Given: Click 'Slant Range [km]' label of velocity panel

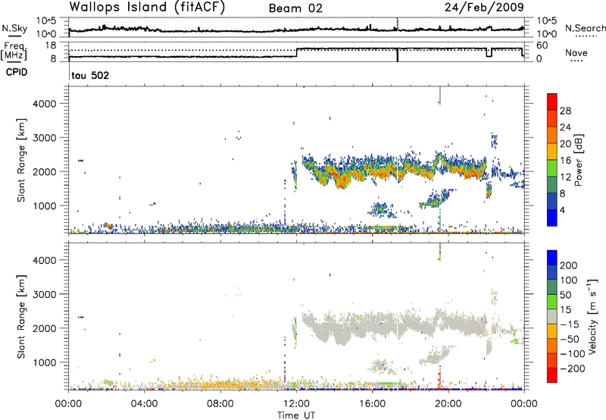Looking at the screenshot, I should pos(21,317).
